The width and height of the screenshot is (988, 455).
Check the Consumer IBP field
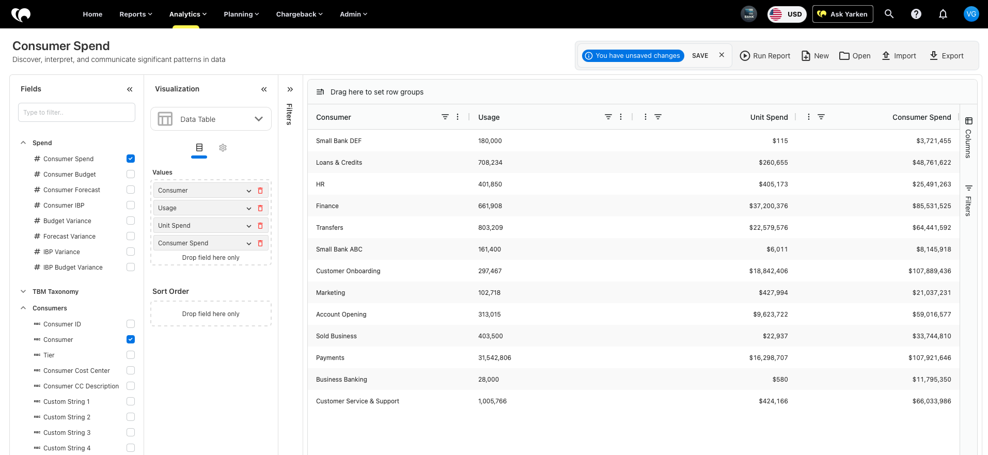click(131, 205)
